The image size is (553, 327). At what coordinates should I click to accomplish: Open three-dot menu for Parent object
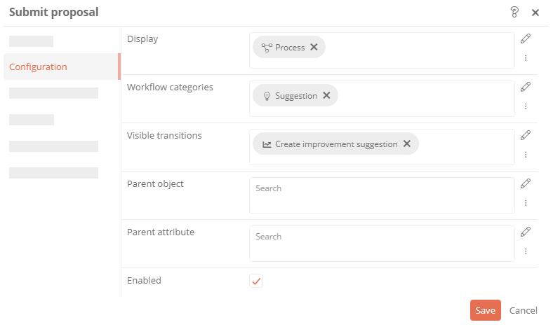click(526, 203)
